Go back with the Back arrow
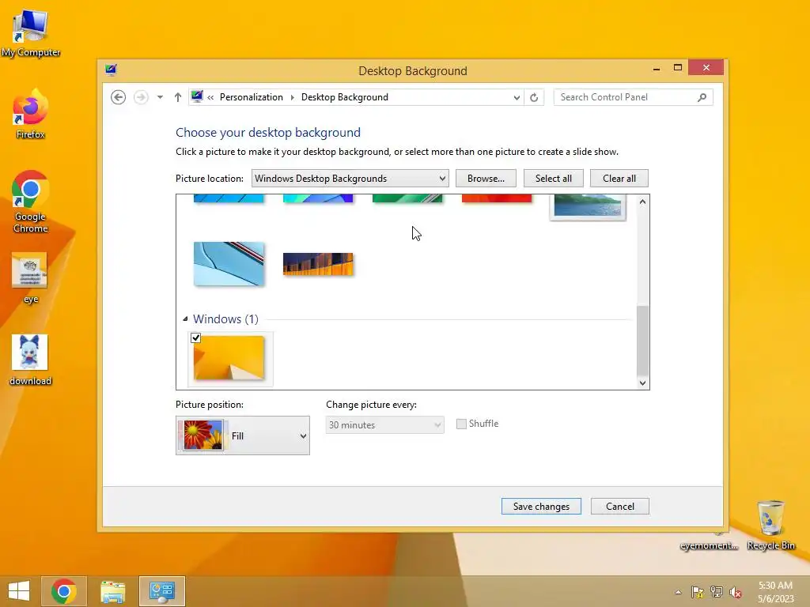810x607 pixels. pos(119,97)
